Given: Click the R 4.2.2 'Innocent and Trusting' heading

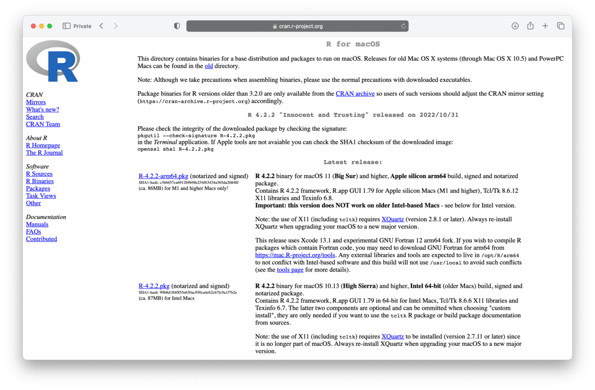Looking at the screenshot, I should click(x=353, y=115).
